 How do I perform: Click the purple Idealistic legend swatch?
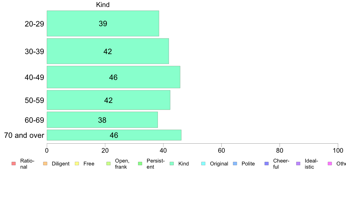(x=298, y=163)
